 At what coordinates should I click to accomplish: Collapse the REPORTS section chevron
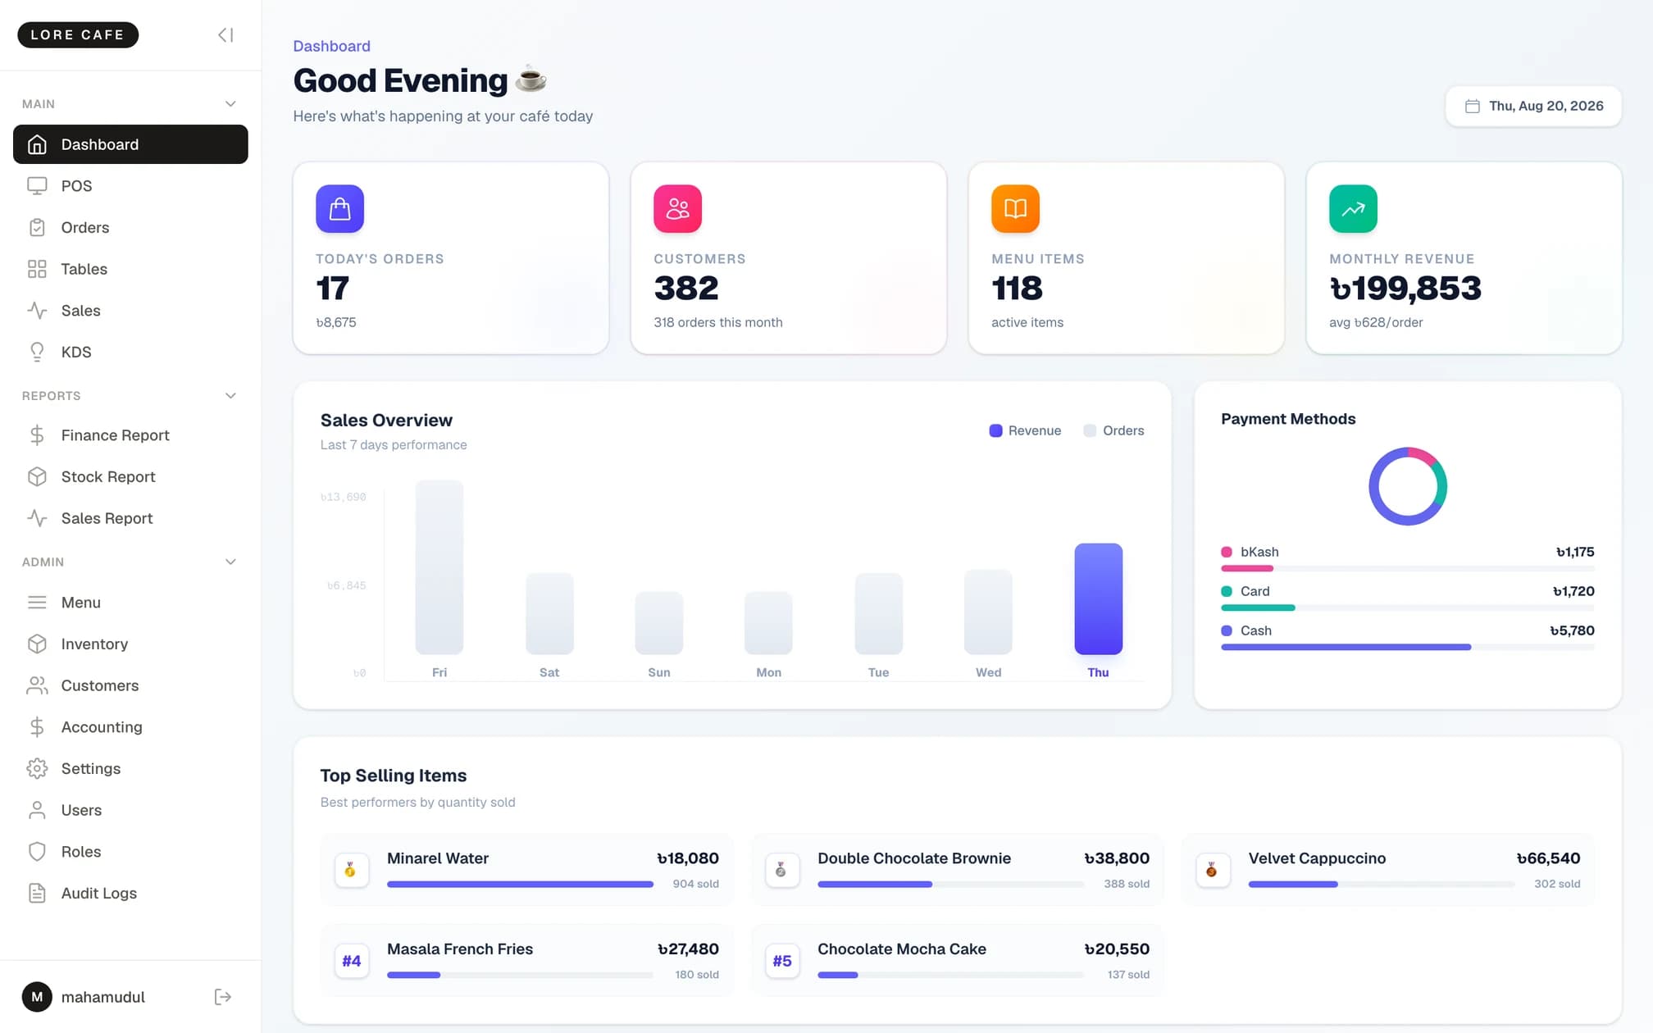point(230,396)
